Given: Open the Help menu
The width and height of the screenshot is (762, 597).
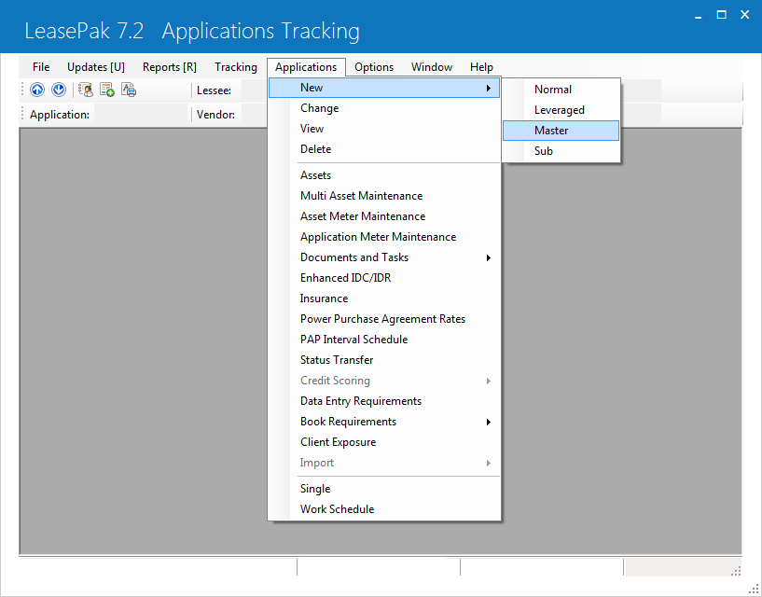Looking at the screenshot, I should pyautogui.click(x=481, y=67).
